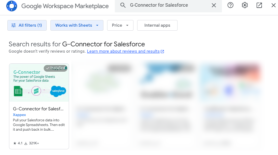Click the magnifier search icon

click(123, 5)
